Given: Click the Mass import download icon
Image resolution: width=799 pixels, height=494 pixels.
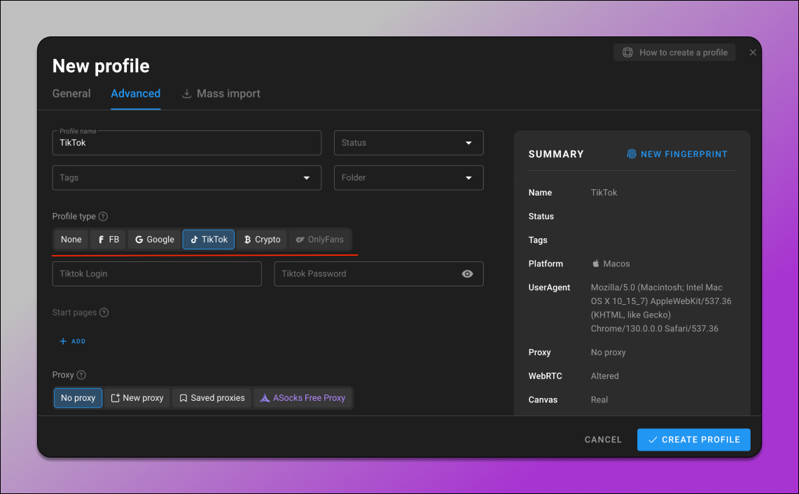Looking at the screenshot, I should (x=187, y=93).
